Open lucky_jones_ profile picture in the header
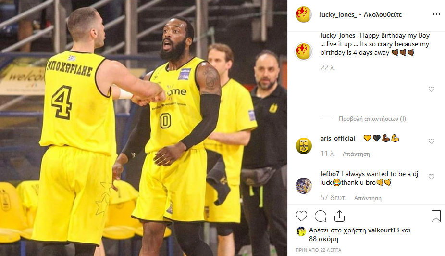The image size is (445, 256). (303, 14)
